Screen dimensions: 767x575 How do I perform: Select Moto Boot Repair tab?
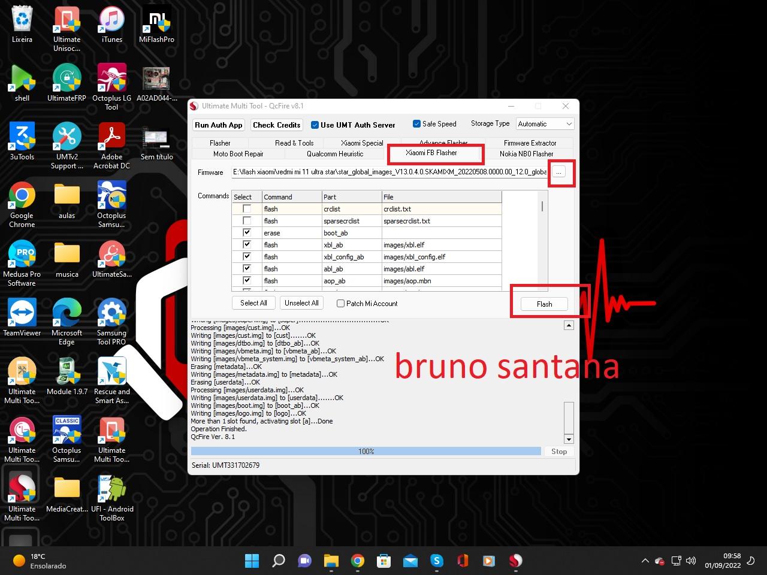pyautogui.click(x=238, y=154)
